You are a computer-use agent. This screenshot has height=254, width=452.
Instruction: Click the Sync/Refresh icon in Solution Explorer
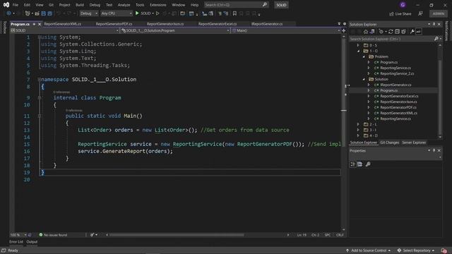[391, 31]
